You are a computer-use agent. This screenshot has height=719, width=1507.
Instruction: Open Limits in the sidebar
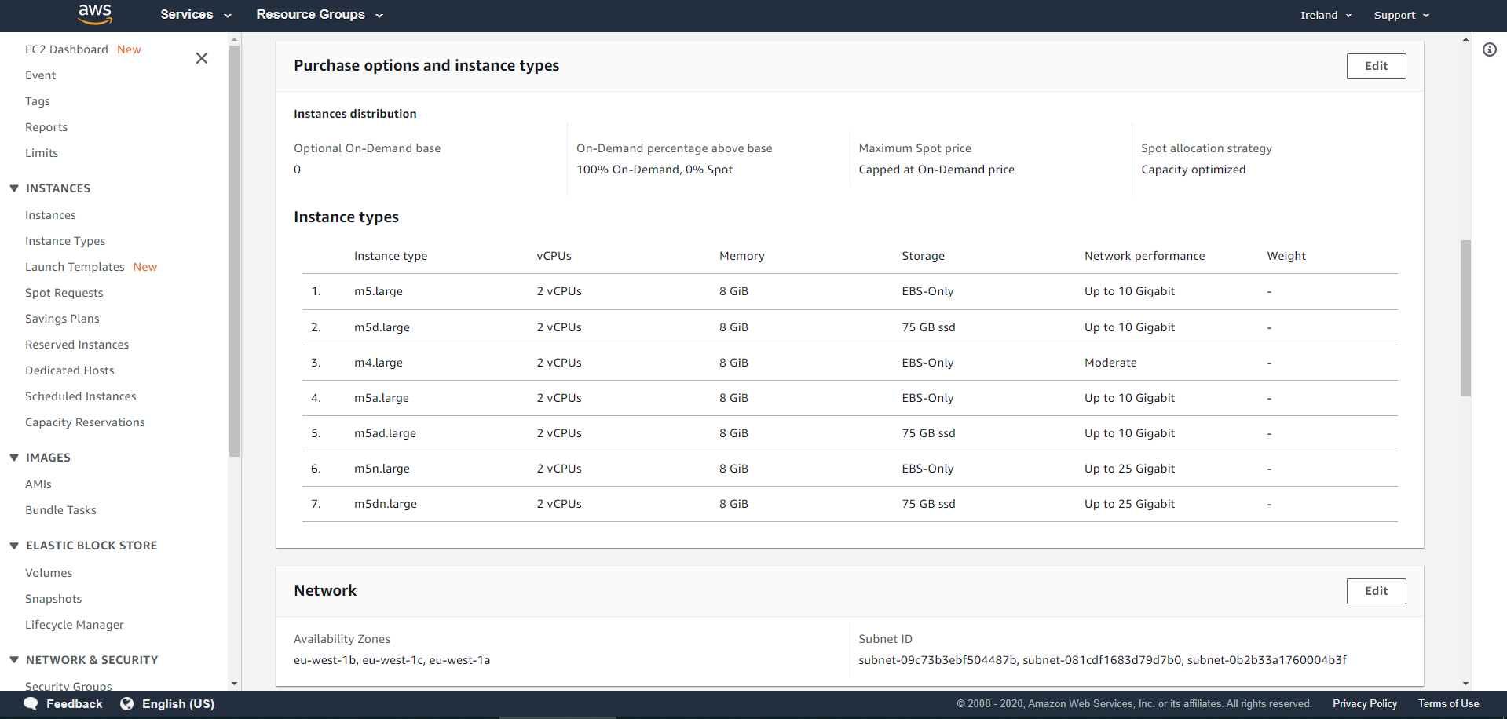pos(42,153)
